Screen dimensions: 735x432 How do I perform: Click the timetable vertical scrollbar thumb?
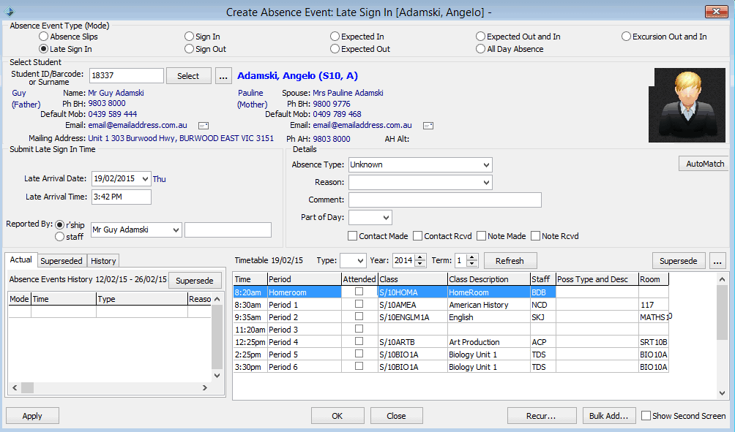pos(722,313)
